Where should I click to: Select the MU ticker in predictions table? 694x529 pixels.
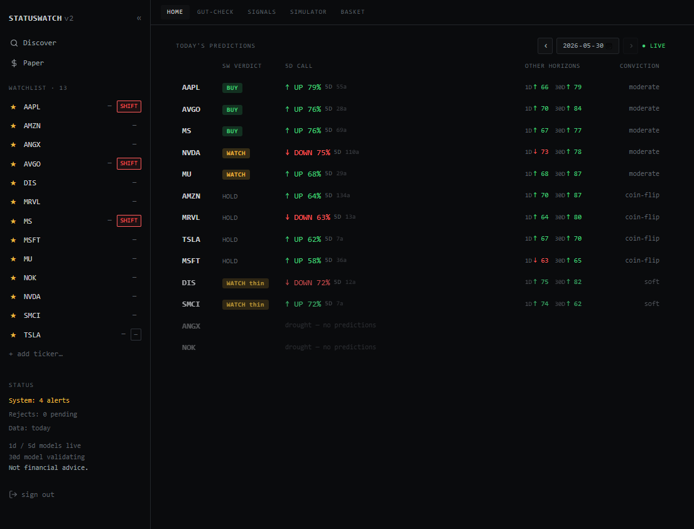click(x=187, y=174)
